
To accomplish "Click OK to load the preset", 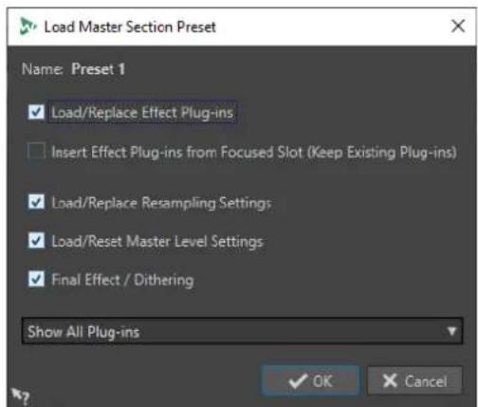I will coord(310,380).
